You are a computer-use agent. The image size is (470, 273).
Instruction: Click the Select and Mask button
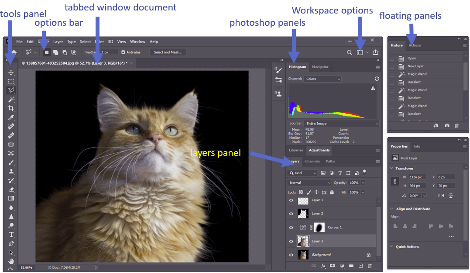click(x=168, y=52)
